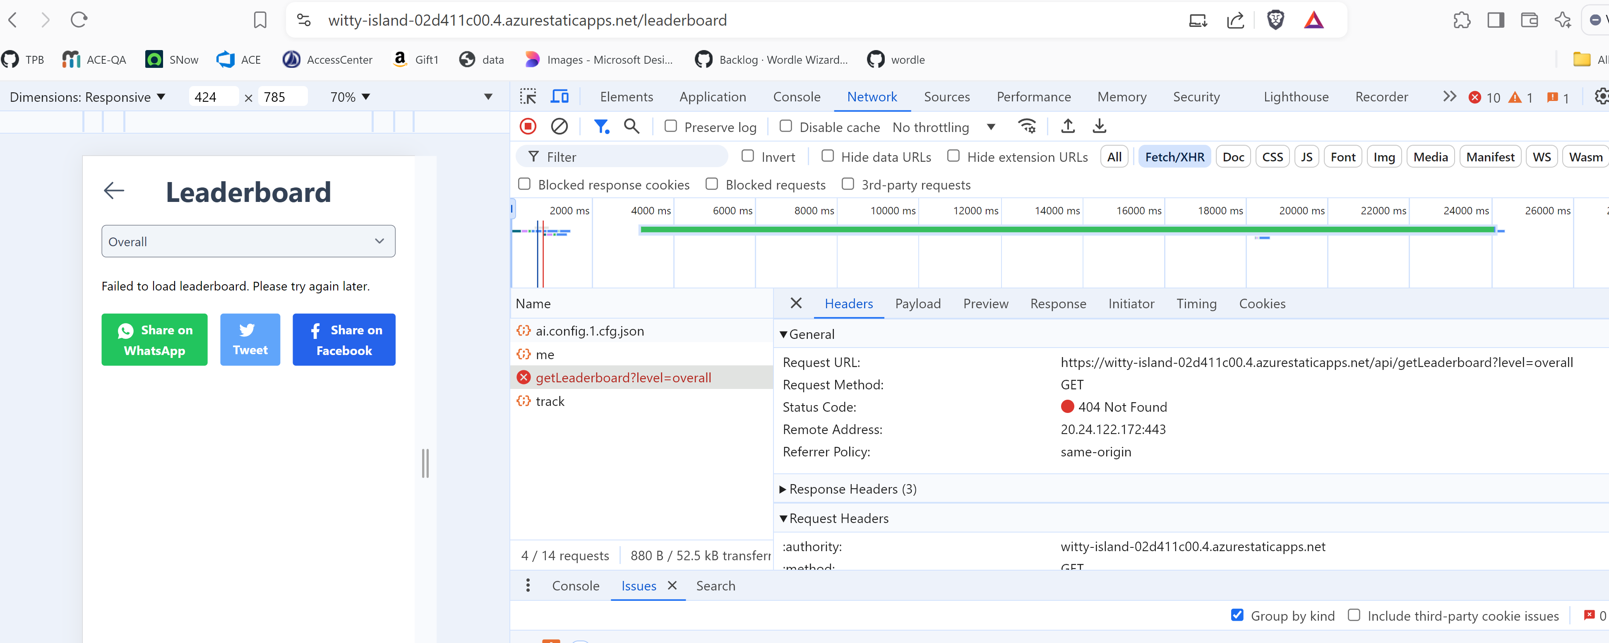Toggle the browser sidebar panel icon
Image resolution: width=1609 pixels, height=643 pixels.
[x=1495, y=20]
